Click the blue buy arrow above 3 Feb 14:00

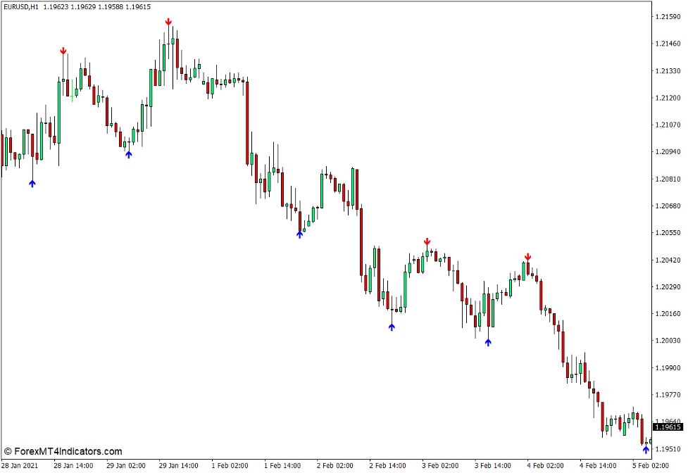click(488, 342)
